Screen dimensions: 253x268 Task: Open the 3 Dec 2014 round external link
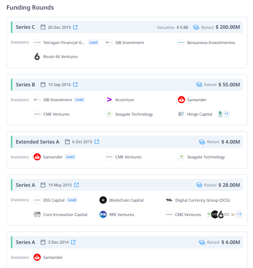(74, 242)
